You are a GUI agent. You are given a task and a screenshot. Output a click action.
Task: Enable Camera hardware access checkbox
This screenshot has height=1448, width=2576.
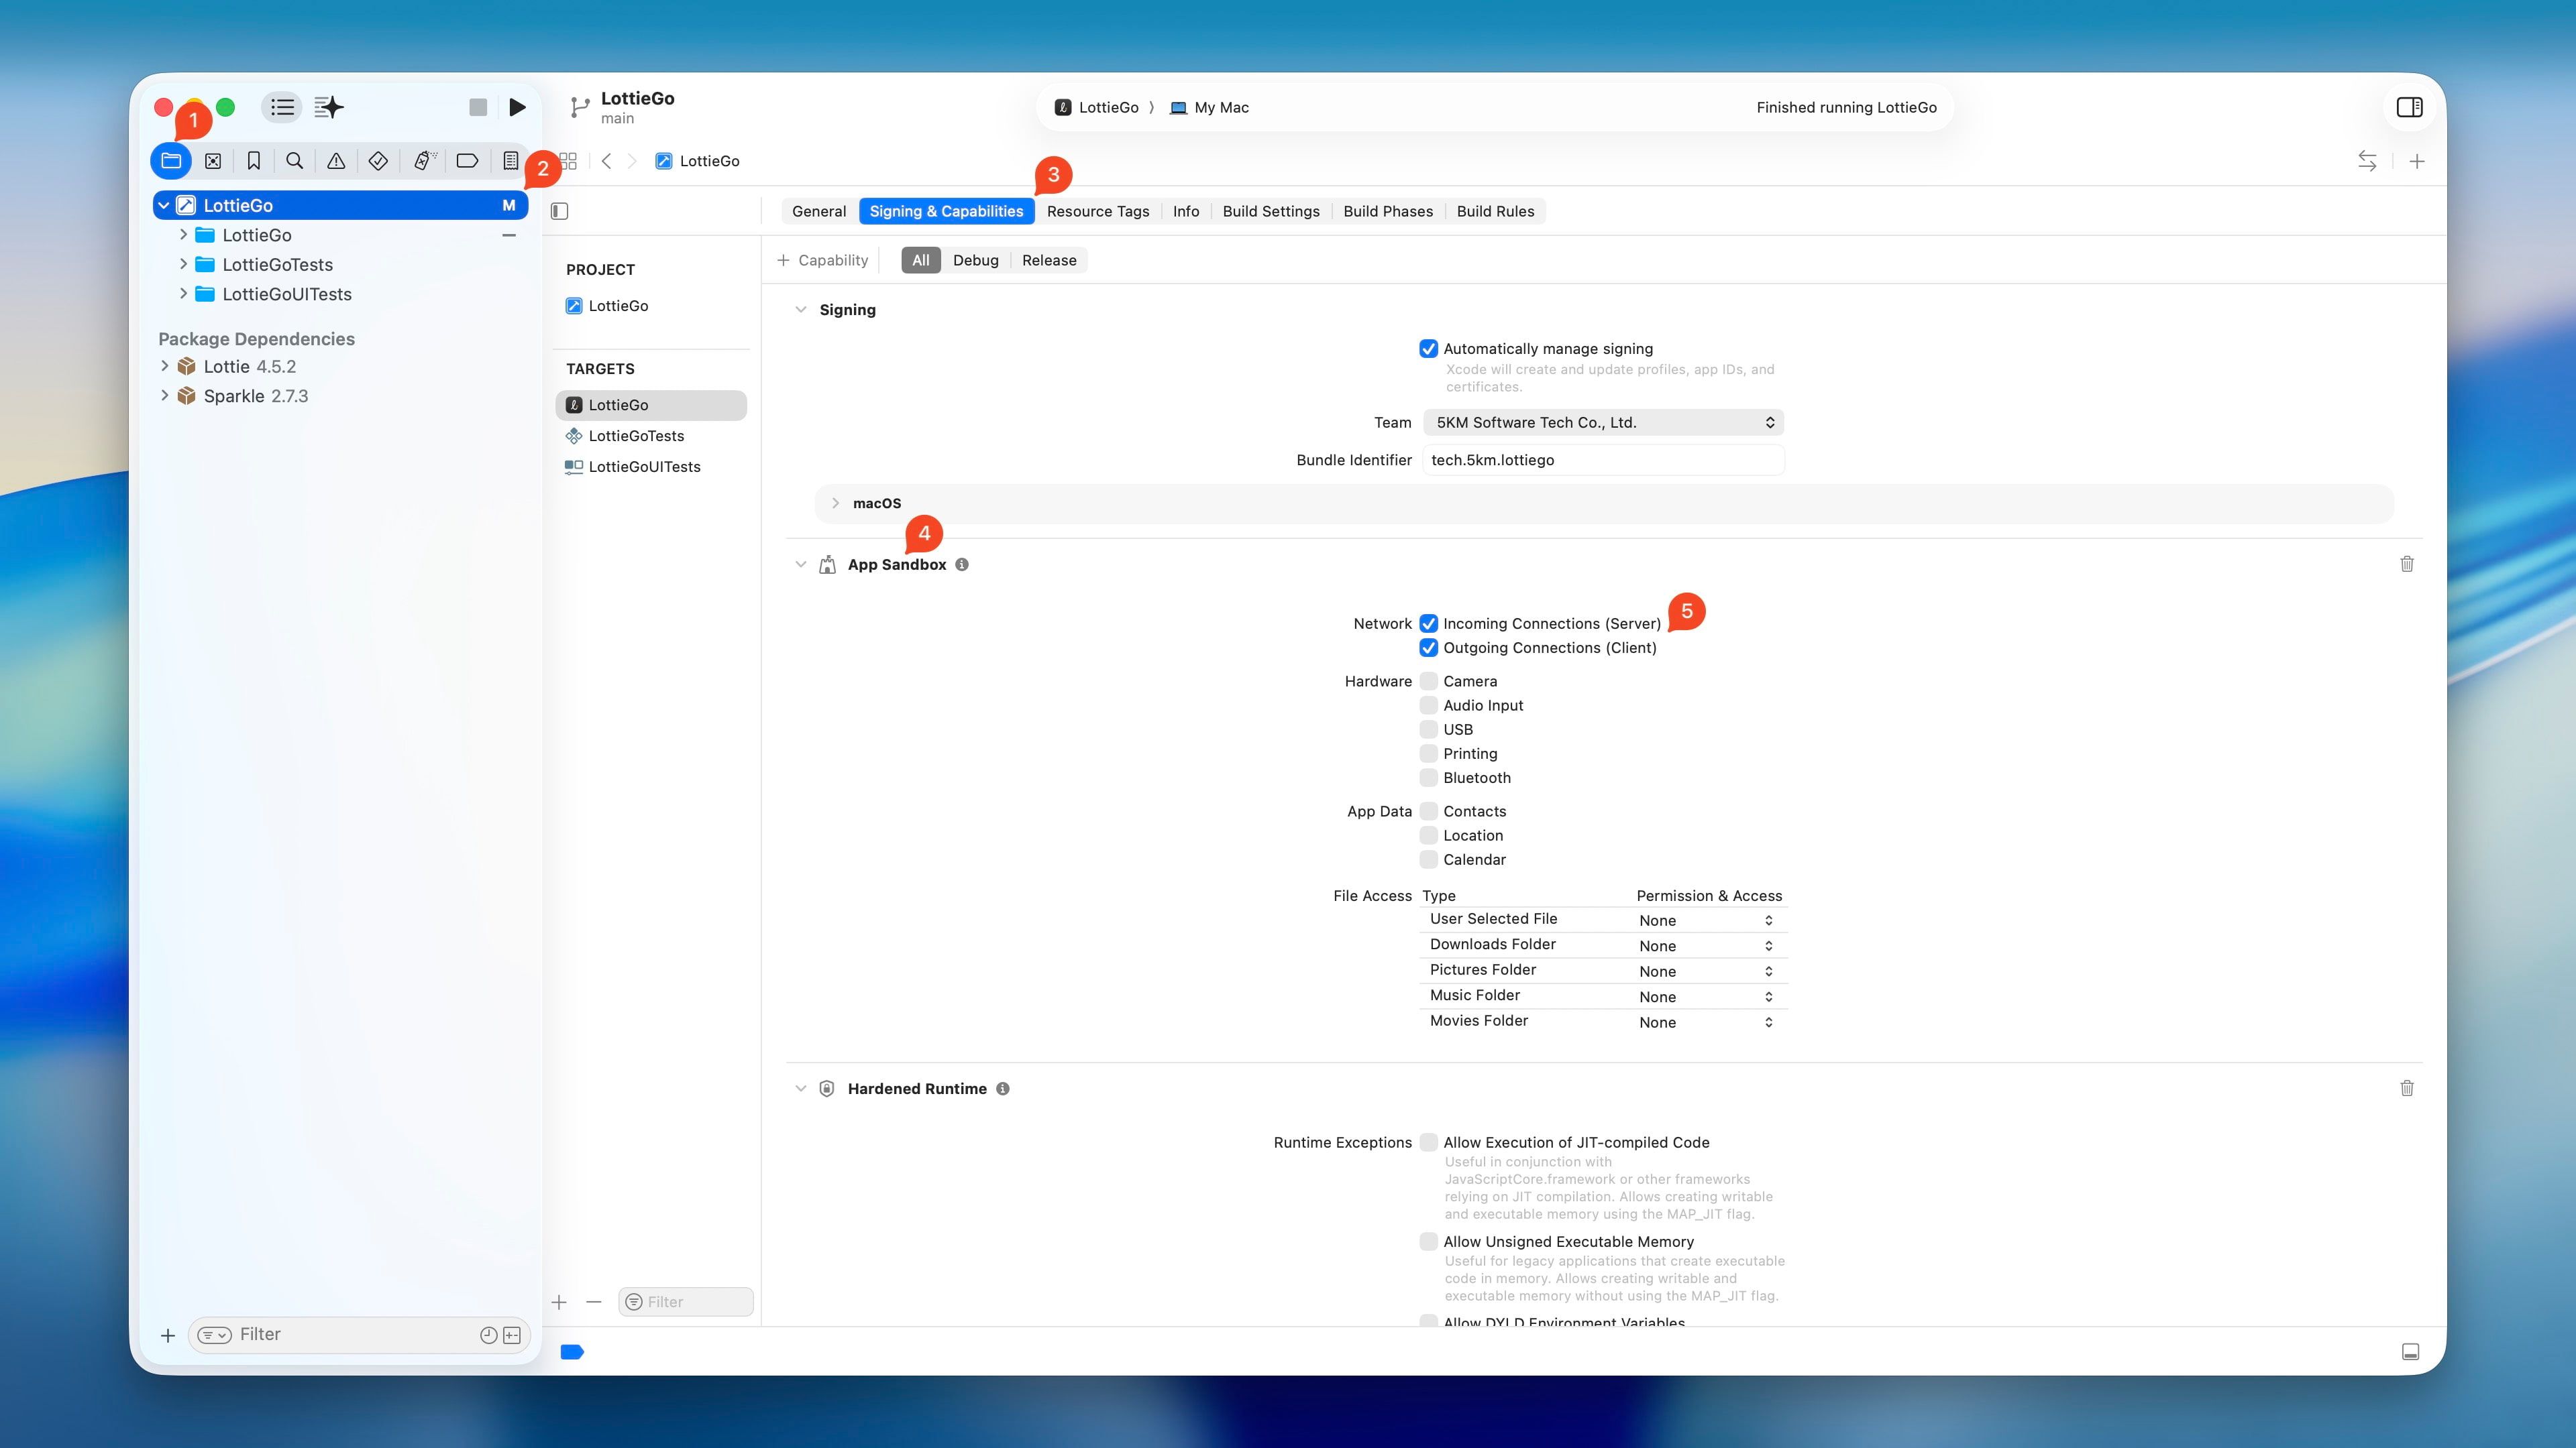click(x=1428, y=682)
